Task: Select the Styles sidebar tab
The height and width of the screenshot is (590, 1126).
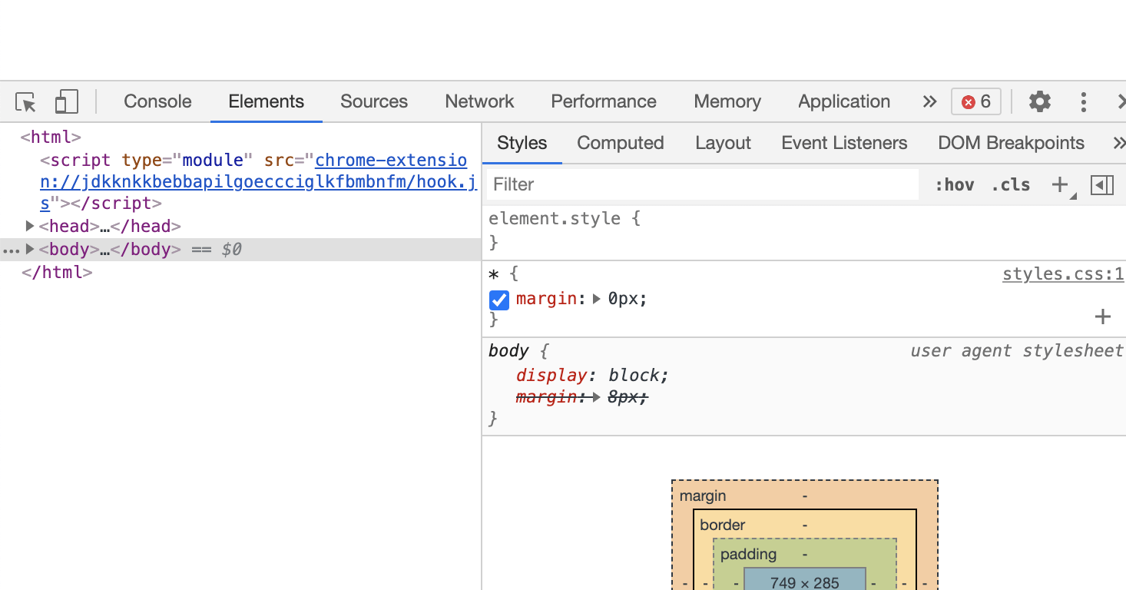Action: pos(522,143)
